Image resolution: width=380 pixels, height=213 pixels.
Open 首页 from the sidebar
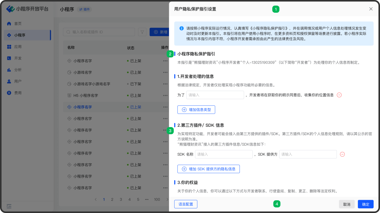pos(18,24)
